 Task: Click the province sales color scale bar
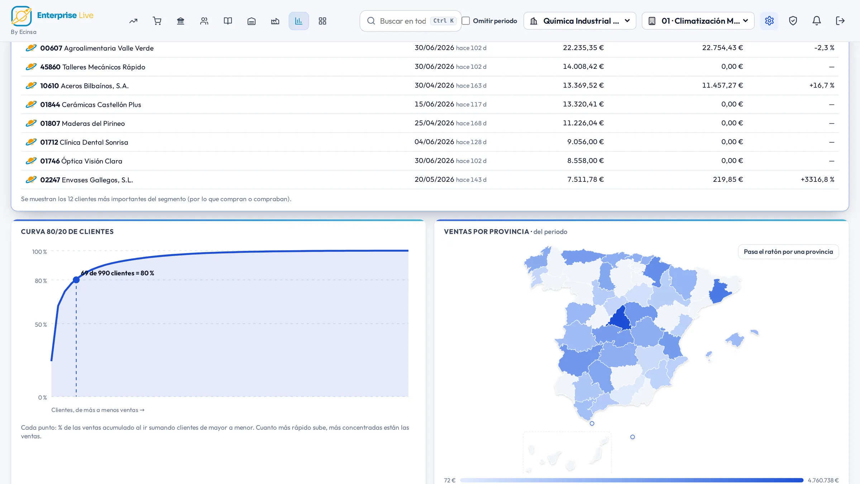[x=632, y=480]
